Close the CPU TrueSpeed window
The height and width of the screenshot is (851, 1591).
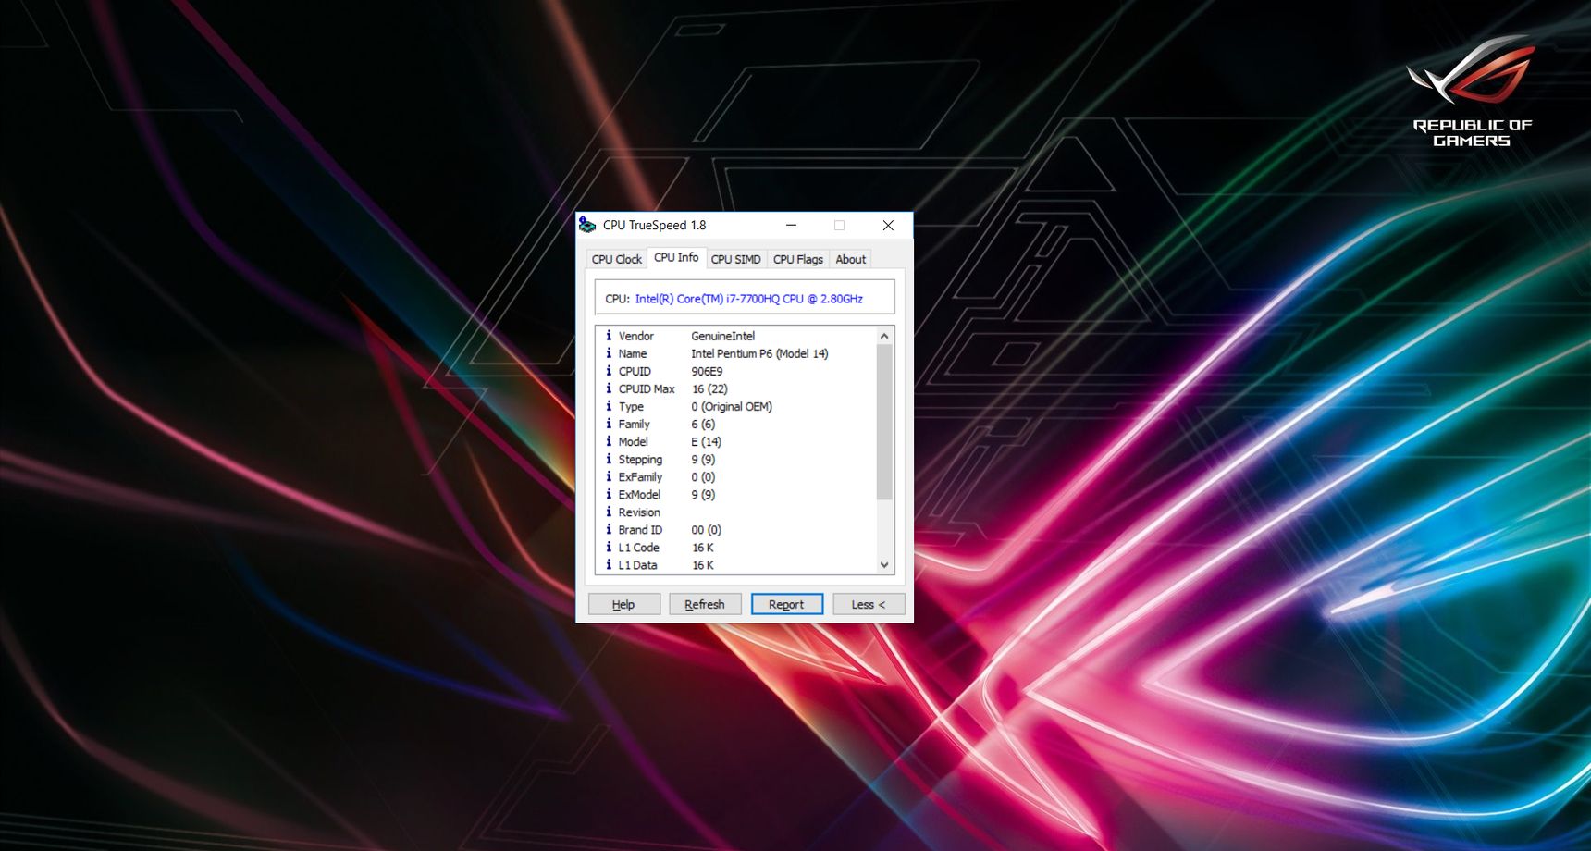coord(888,225)
